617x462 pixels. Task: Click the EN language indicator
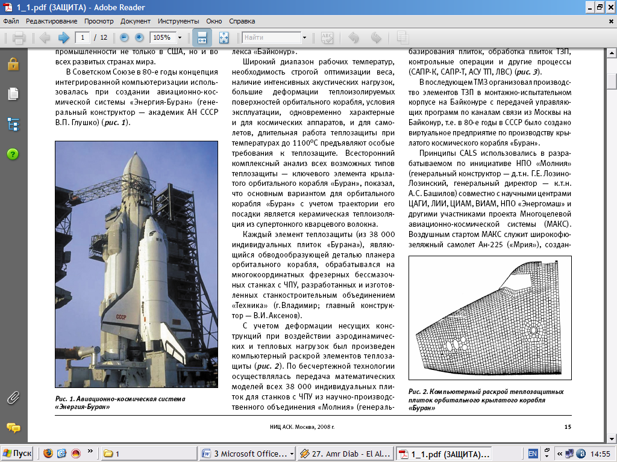pos(533,454)
